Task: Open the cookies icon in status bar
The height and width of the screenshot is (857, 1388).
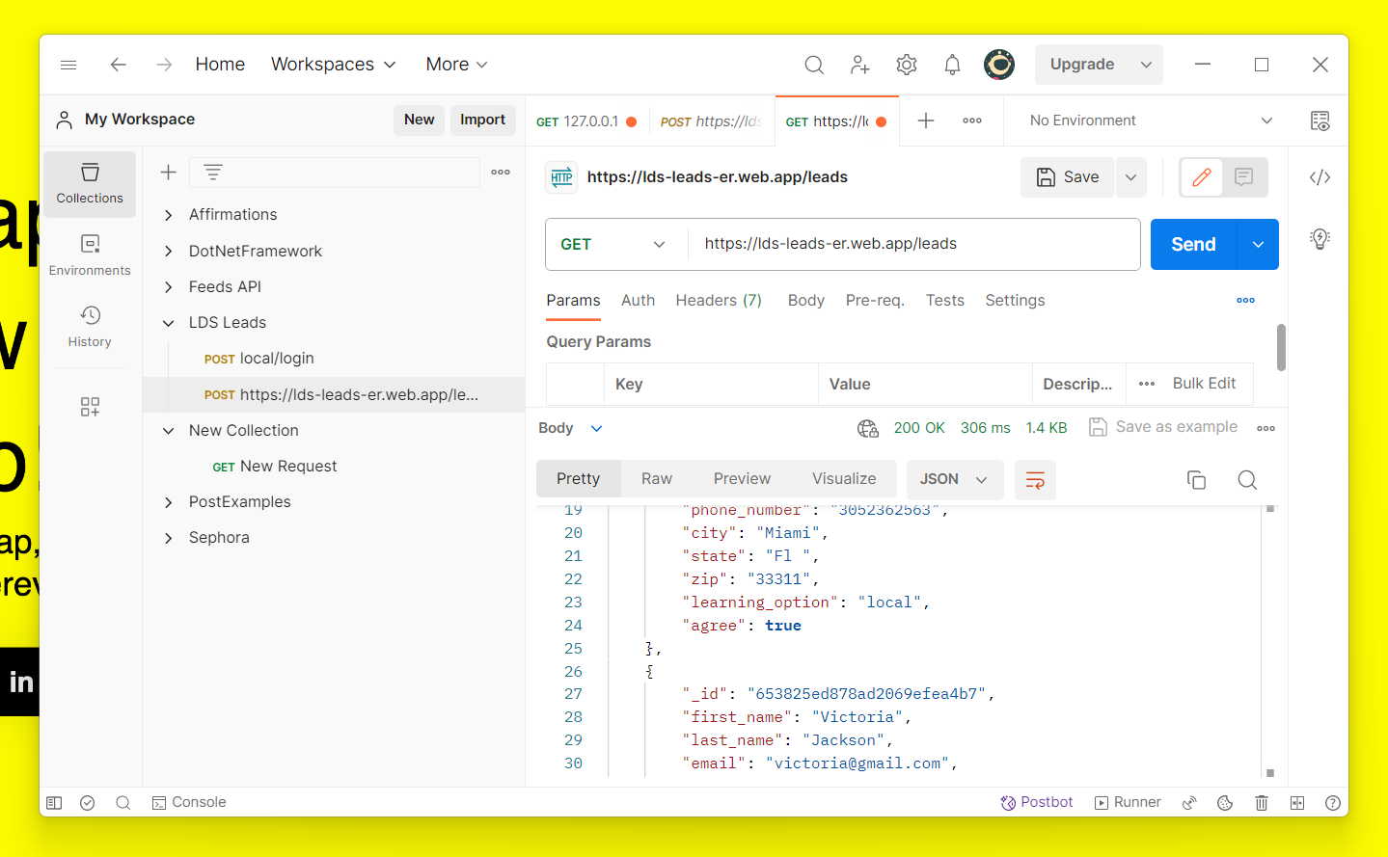Action: click(1225, 803)
